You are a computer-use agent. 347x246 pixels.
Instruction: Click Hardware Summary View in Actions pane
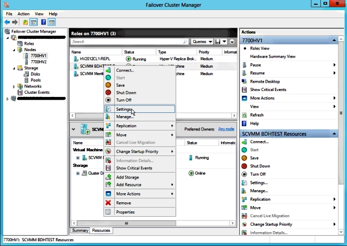[273, 56]
